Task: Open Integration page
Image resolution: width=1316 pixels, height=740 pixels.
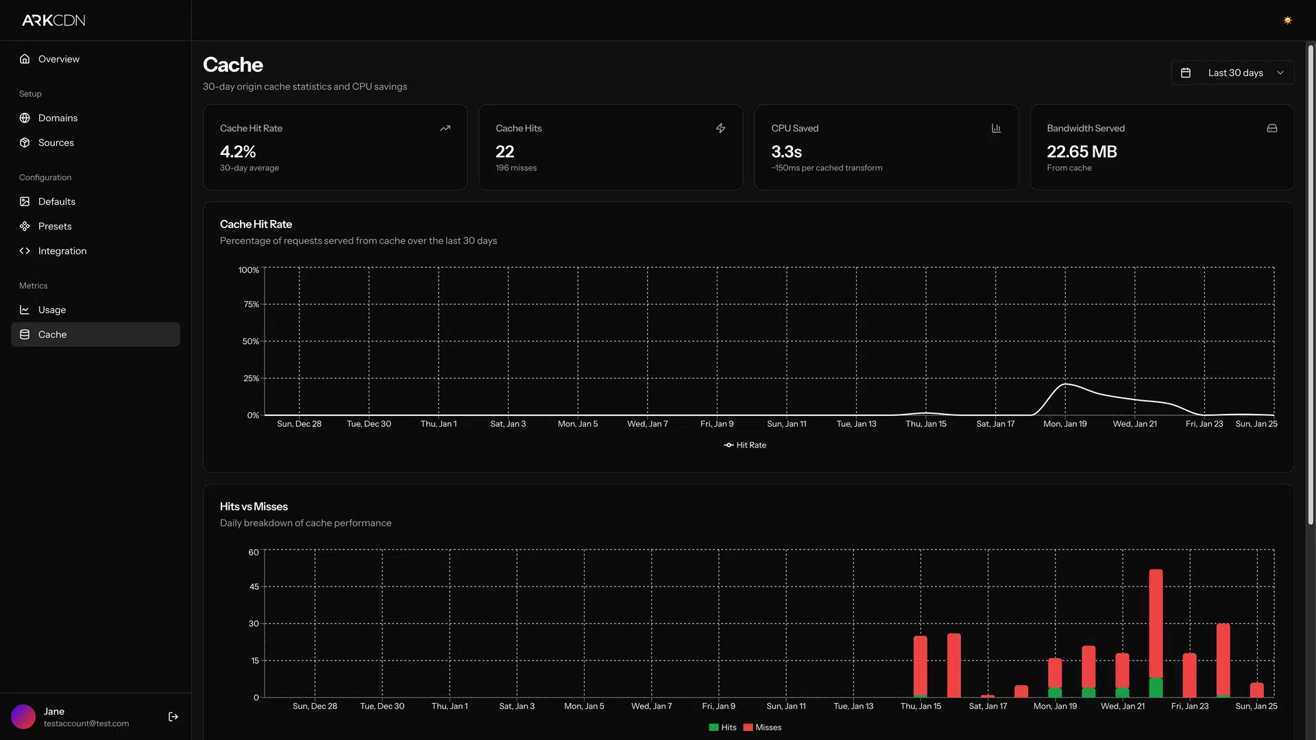Action: [95, 251]
